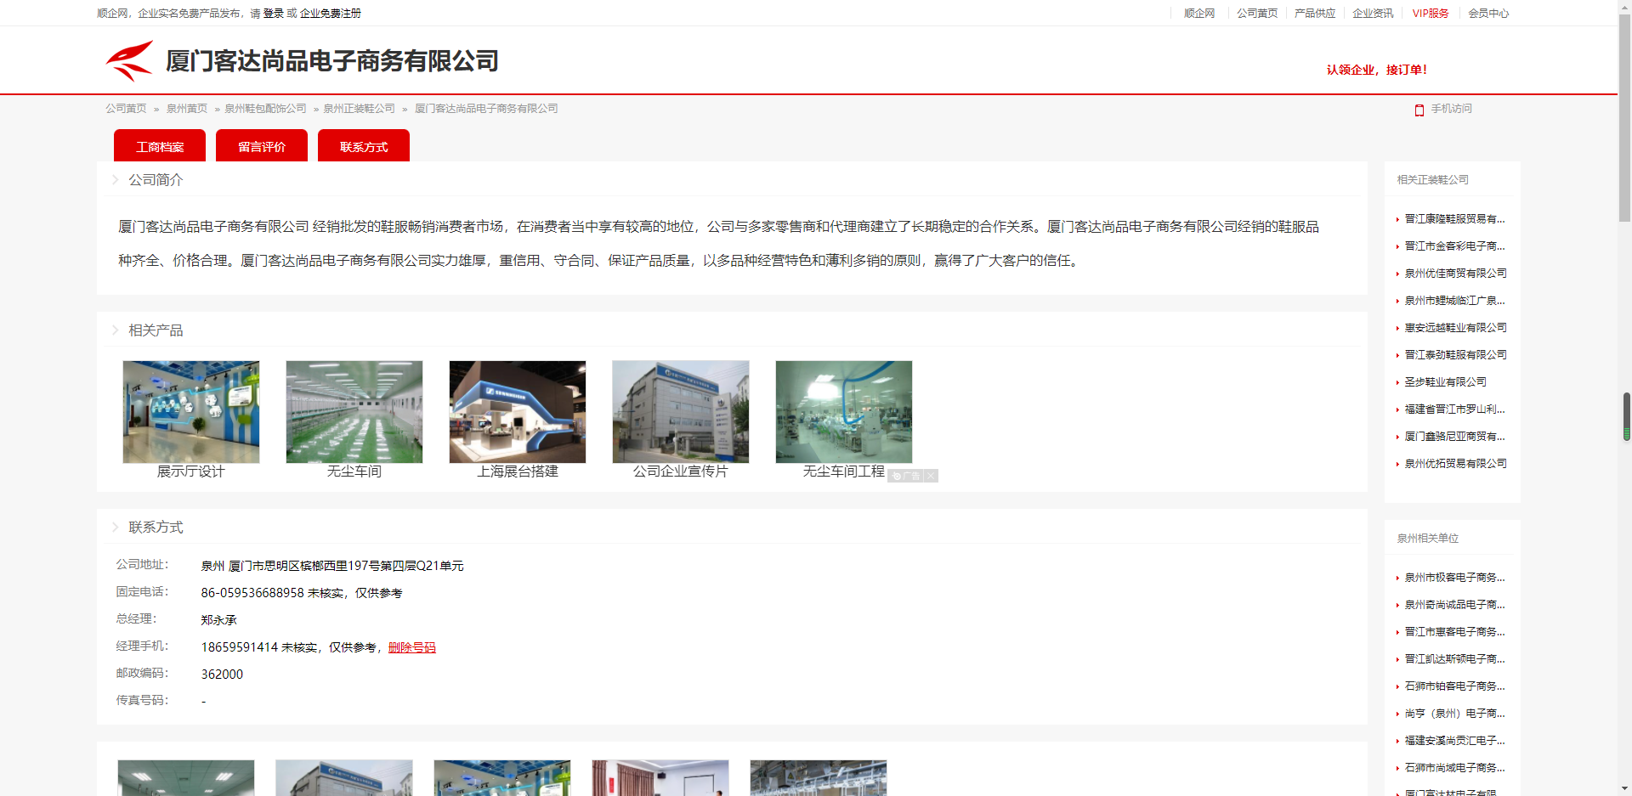1632x796 pixels.
Task: Open 泉州优佳商贸有限公司 link
Action: click(1455, 274)
